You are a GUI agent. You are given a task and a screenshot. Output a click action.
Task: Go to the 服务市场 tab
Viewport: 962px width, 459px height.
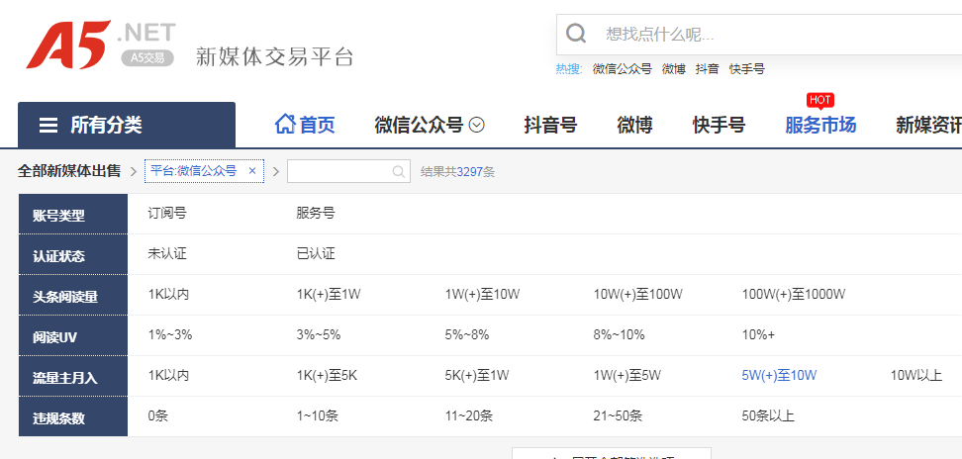pyautogui.click(x=820, y=126)
